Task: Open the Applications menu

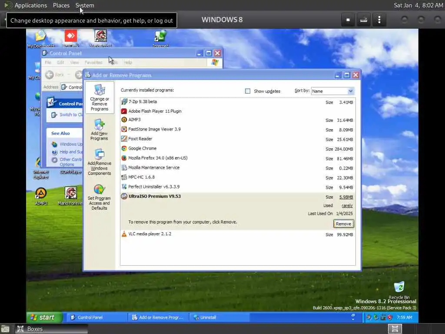Action: [31, 5]
